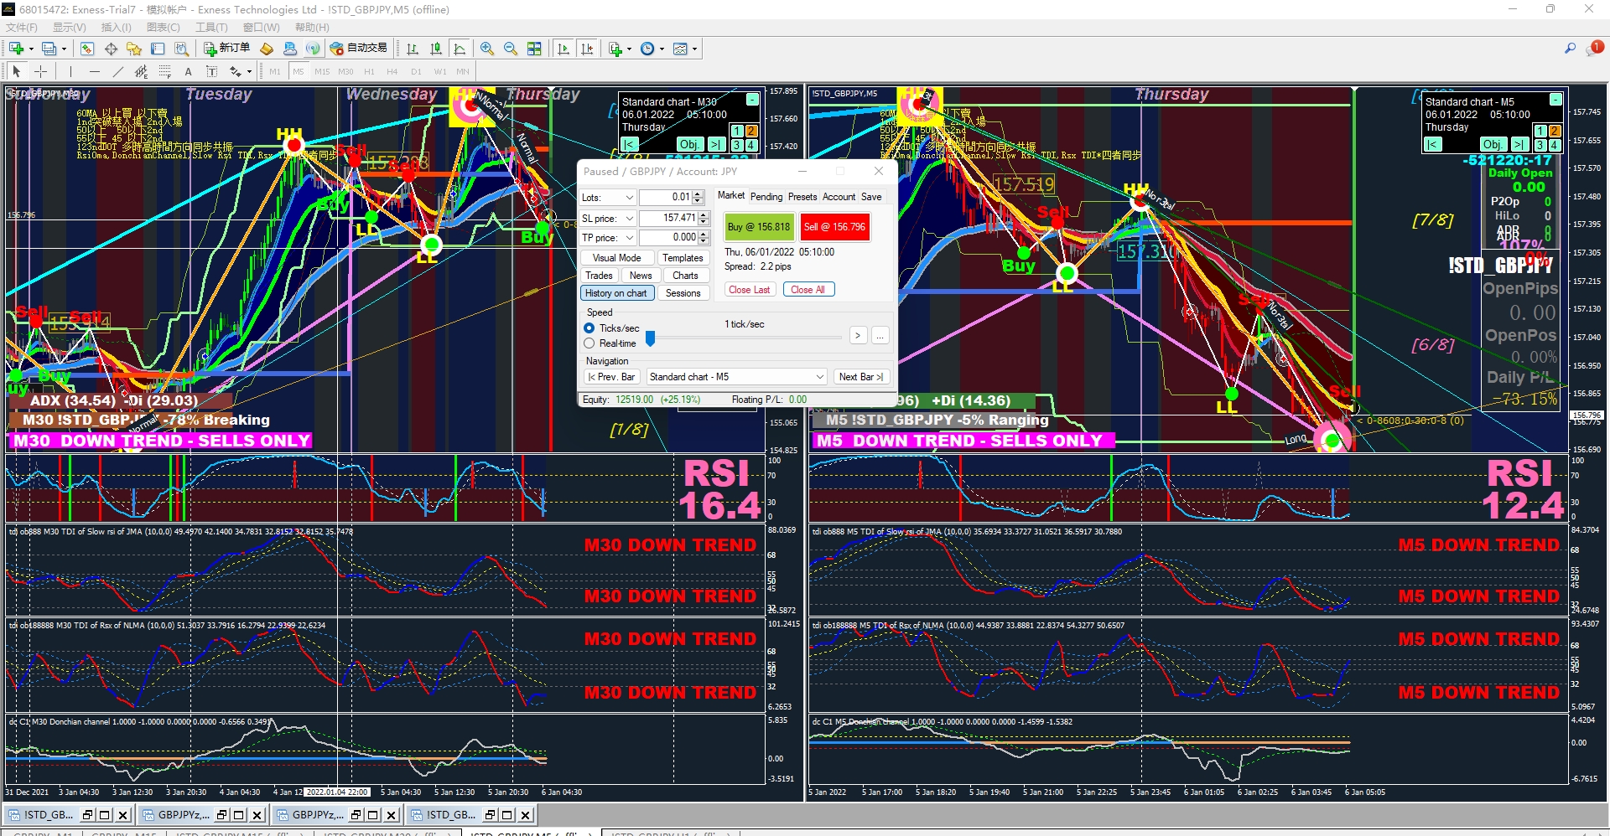Toggle the 自动交易 auto trading button
Screen dimensions: 1610x836
click(359, 49)
